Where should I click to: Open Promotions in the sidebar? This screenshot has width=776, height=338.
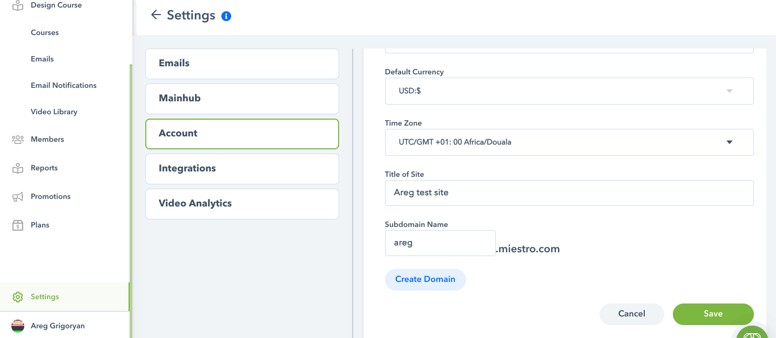point(51,197)
